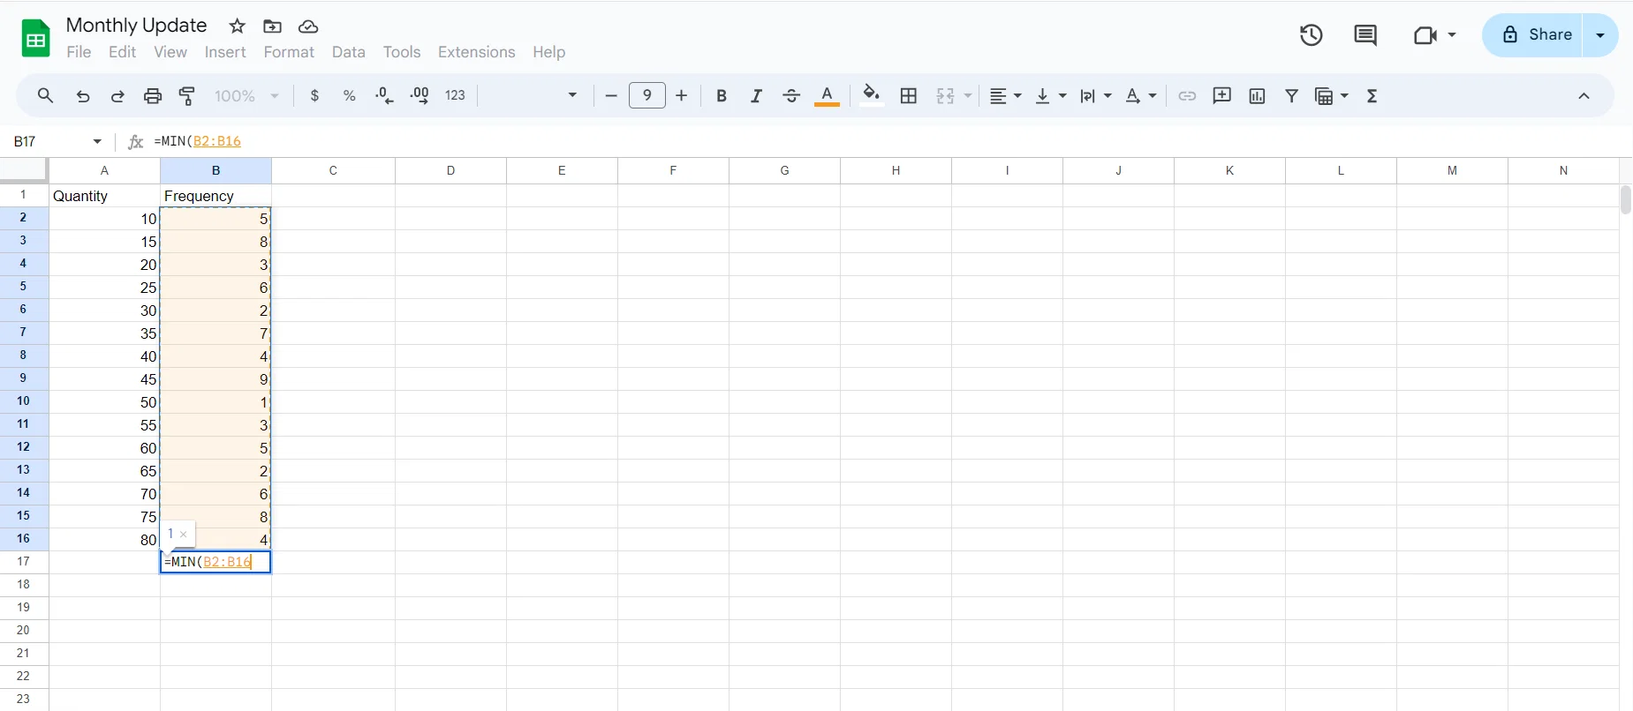Create a filter
Viewport: 1633px width, 711px height.
pyautogui.click(x=1292, y=96)
